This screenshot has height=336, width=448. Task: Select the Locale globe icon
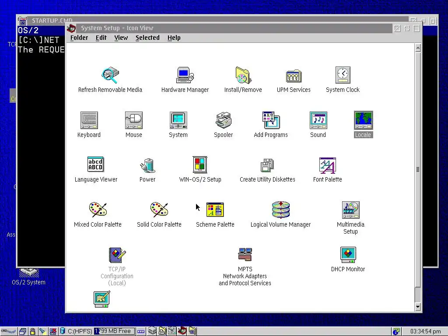(363, 120)
